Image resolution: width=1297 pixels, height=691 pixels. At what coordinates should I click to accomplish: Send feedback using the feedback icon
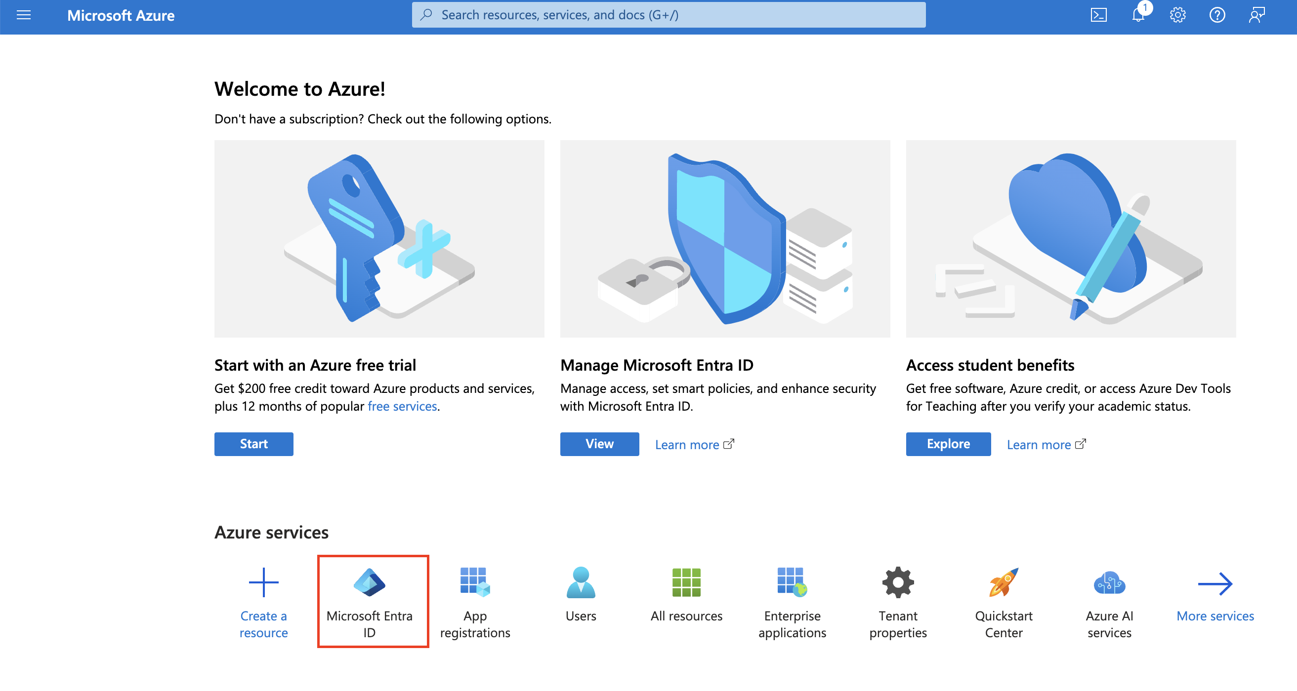(x=1256, y=15)
